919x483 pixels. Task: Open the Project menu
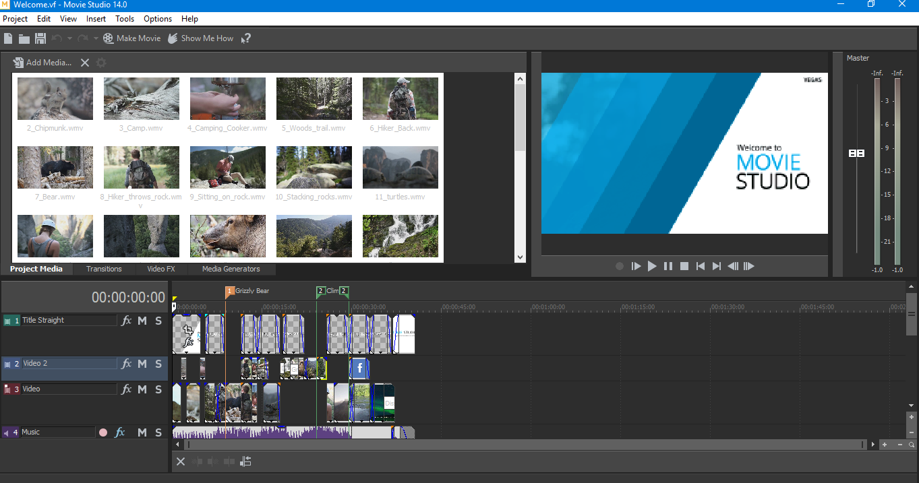click(x=16, y=19)
